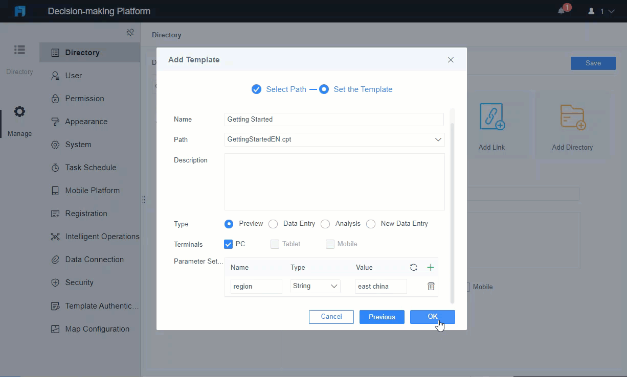This screenshot has height=377, width=627.
Task: Add a new parameter with plus icon
Action: (x=431, y=267)
